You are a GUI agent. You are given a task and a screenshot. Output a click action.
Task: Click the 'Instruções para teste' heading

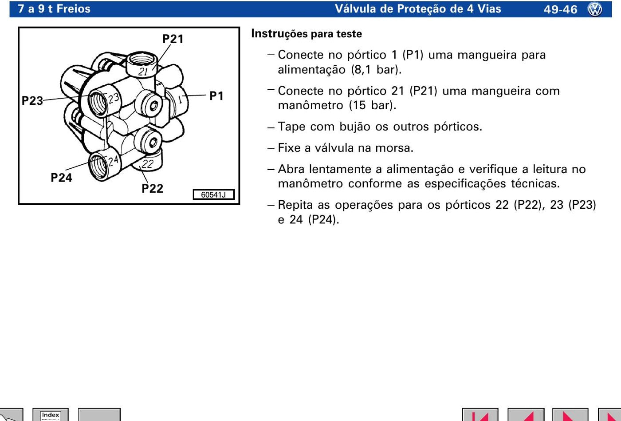coord(307,34)
